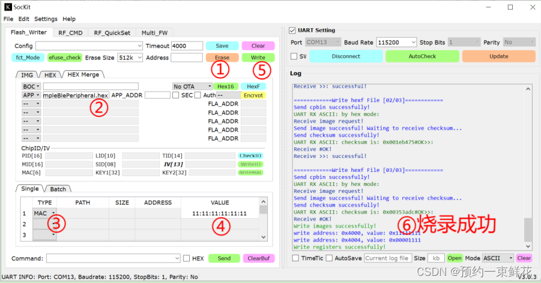Select the Single tab
This screenshot has width=541, height=283.
coord(30,189)
